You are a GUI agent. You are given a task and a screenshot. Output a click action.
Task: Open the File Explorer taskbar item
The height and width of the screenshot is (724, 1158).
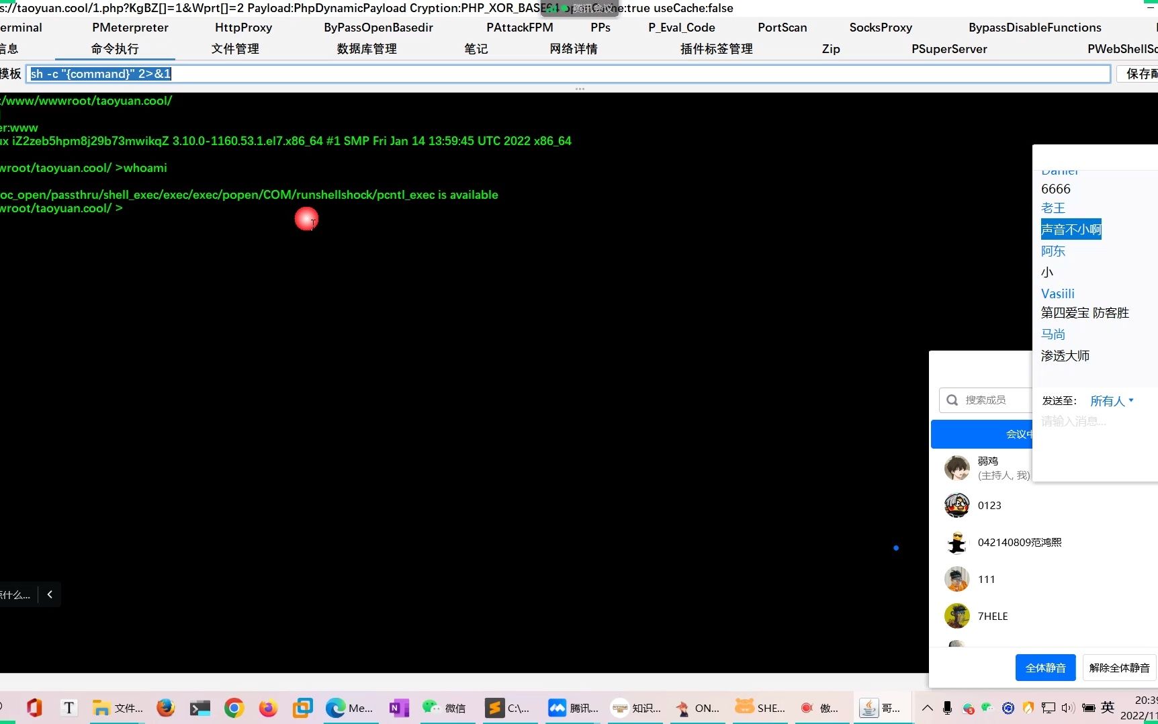tap(118, 707)
